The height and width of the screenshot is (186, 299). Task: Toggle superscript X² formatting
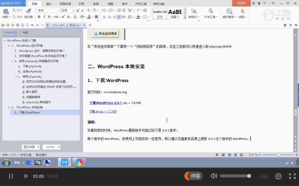coord(64,17)
